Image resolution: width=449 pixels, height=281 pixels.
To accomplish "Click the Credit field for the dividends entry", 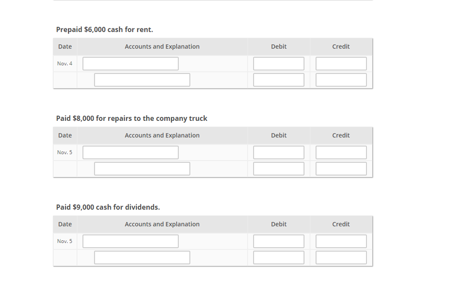I will [341, 241].
